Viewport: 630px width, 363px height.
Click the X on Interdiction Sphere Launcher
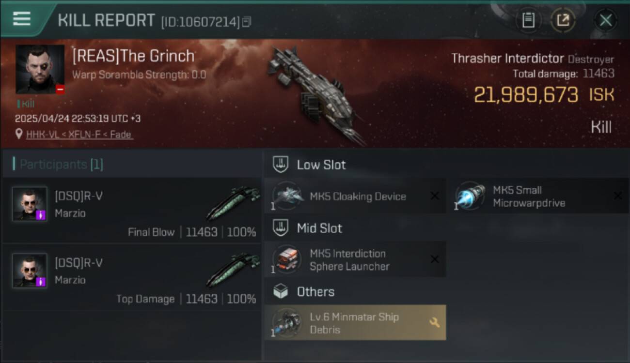(x=435, y=259)
